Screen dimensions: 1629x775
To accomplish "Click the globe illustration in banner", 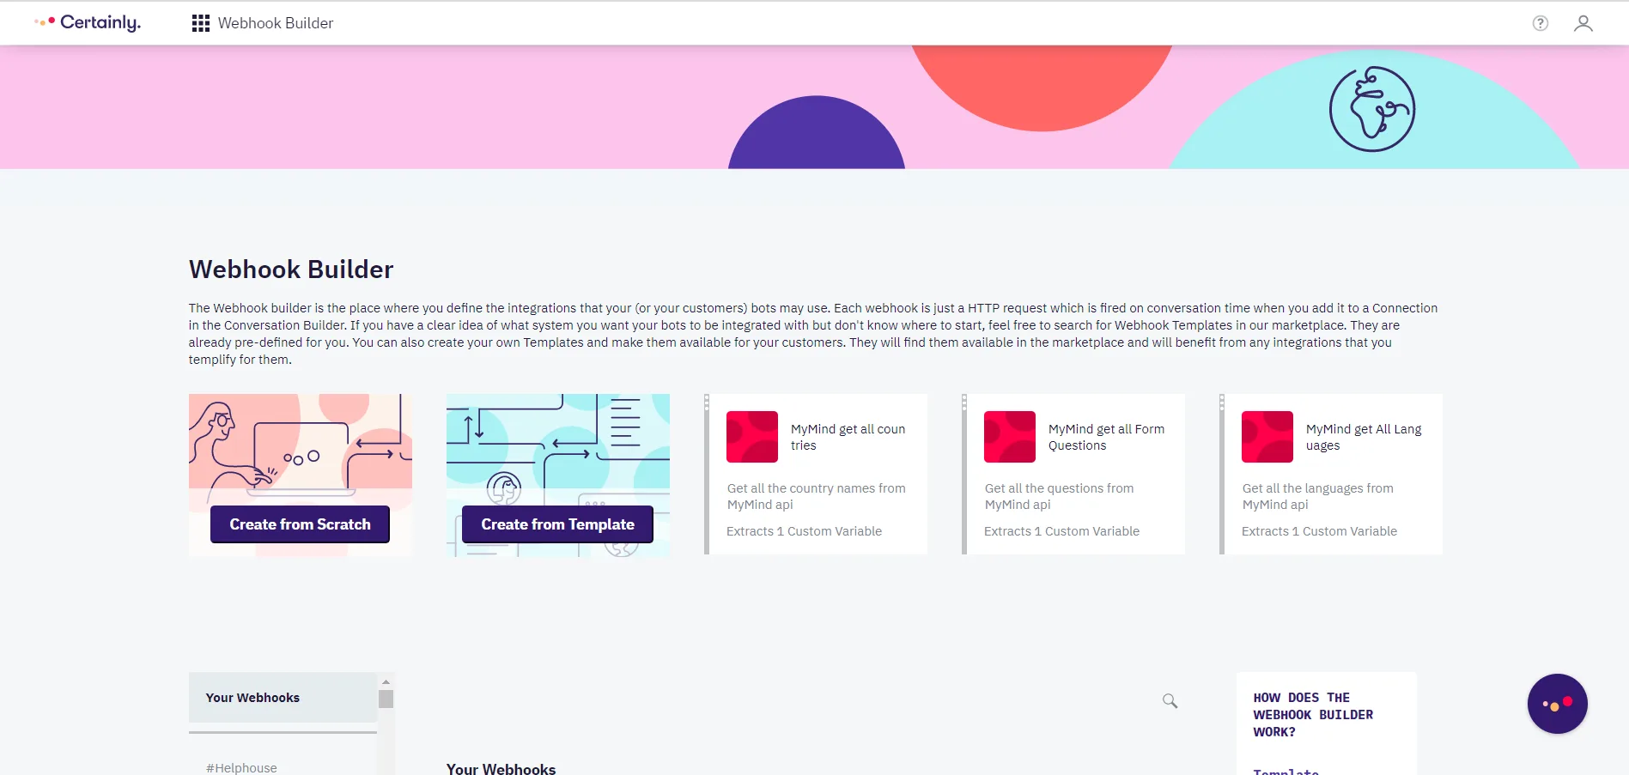I will [x=1372, y=109].
